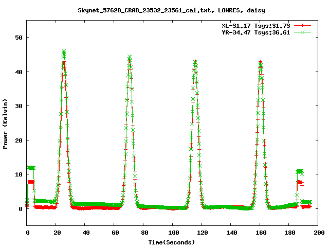Click the x-axis tick label '200'
The height and width of the screenshot is (247, 329).
(x=319, y=233)
